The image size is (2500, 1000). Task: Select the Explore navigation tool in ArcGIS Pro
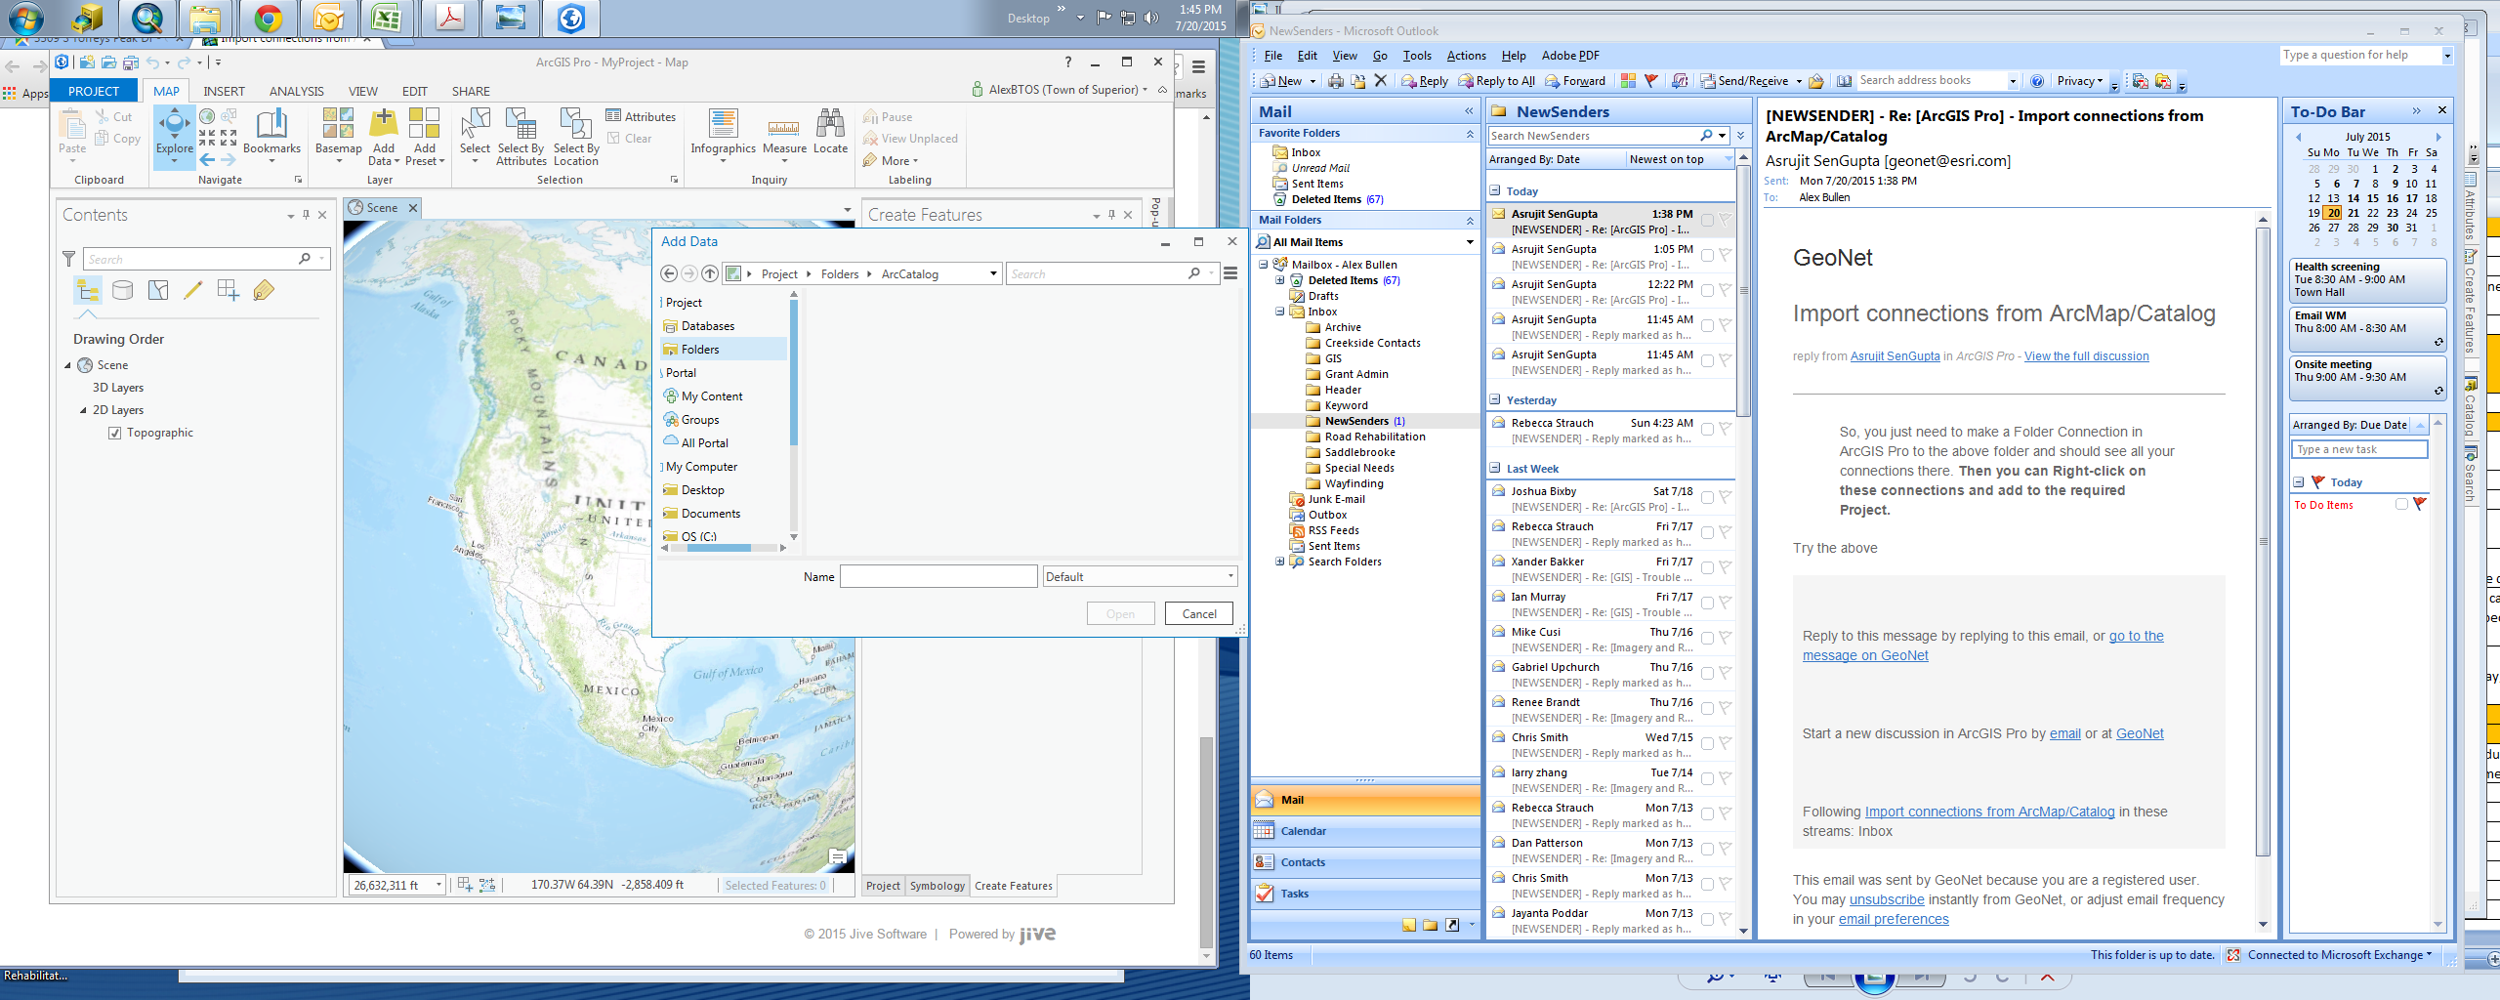point(175,133)
